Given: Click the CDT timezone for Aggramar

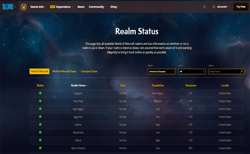Looking at the screenshot, I should coord(190,117).
